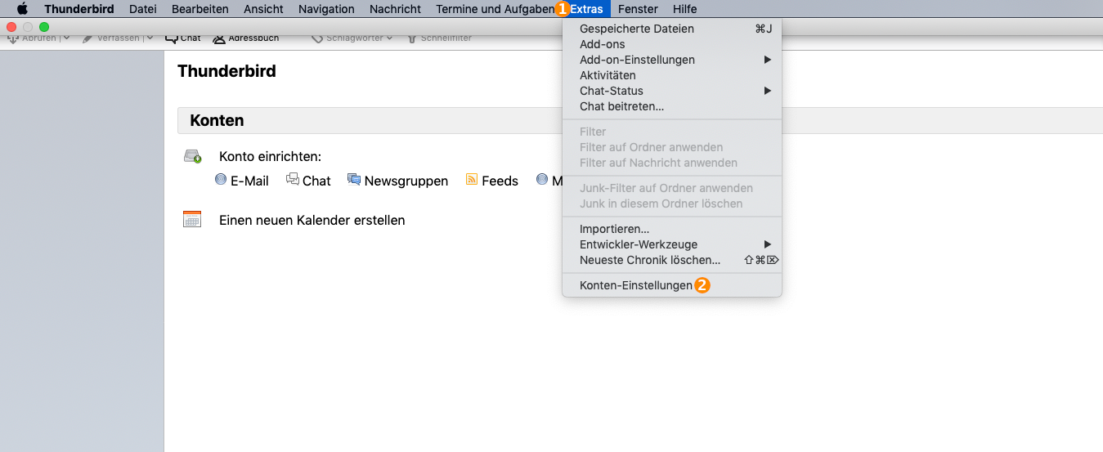The image size is (1103, 452).
Task: Open the Fenster menu
Action: (638, 9)
